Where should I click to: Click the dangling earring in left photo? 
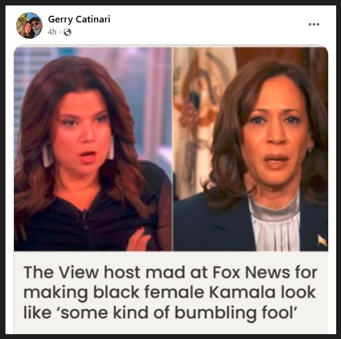tap(47, 155)
